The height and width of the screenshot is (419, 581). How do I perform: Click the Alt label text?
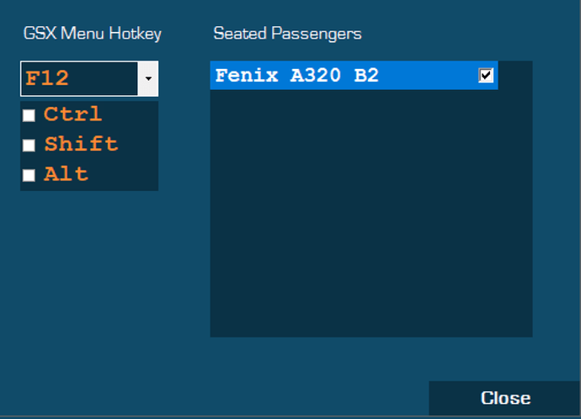pyautogui.click(x=66, y=174)
